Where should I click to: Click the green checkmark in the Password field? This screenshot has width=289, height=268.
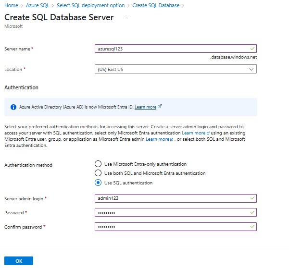coord(252,212)
